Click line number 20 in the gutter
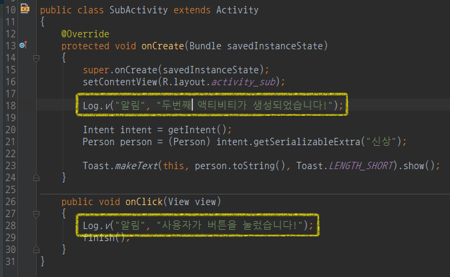 coord(11,130)
